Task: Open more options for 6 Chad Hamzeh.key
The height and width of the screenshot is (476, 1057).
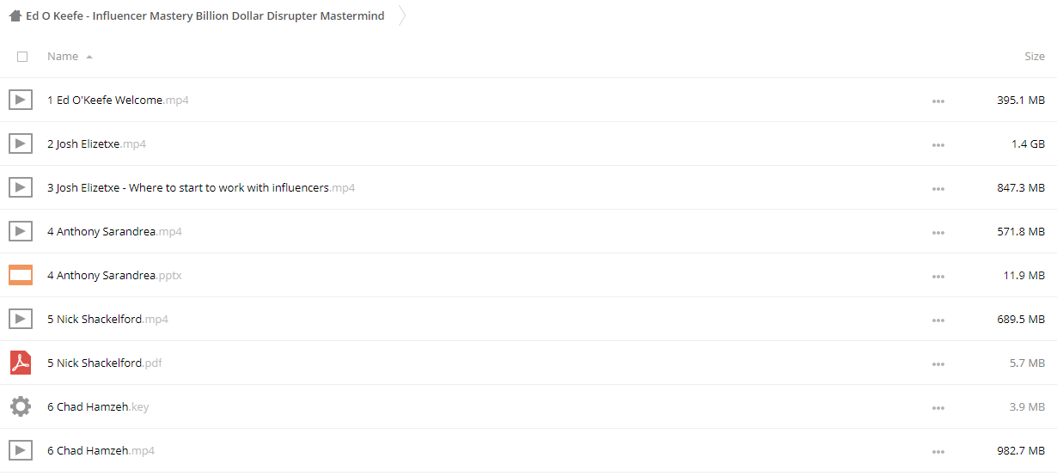Action: click(938, 407)
